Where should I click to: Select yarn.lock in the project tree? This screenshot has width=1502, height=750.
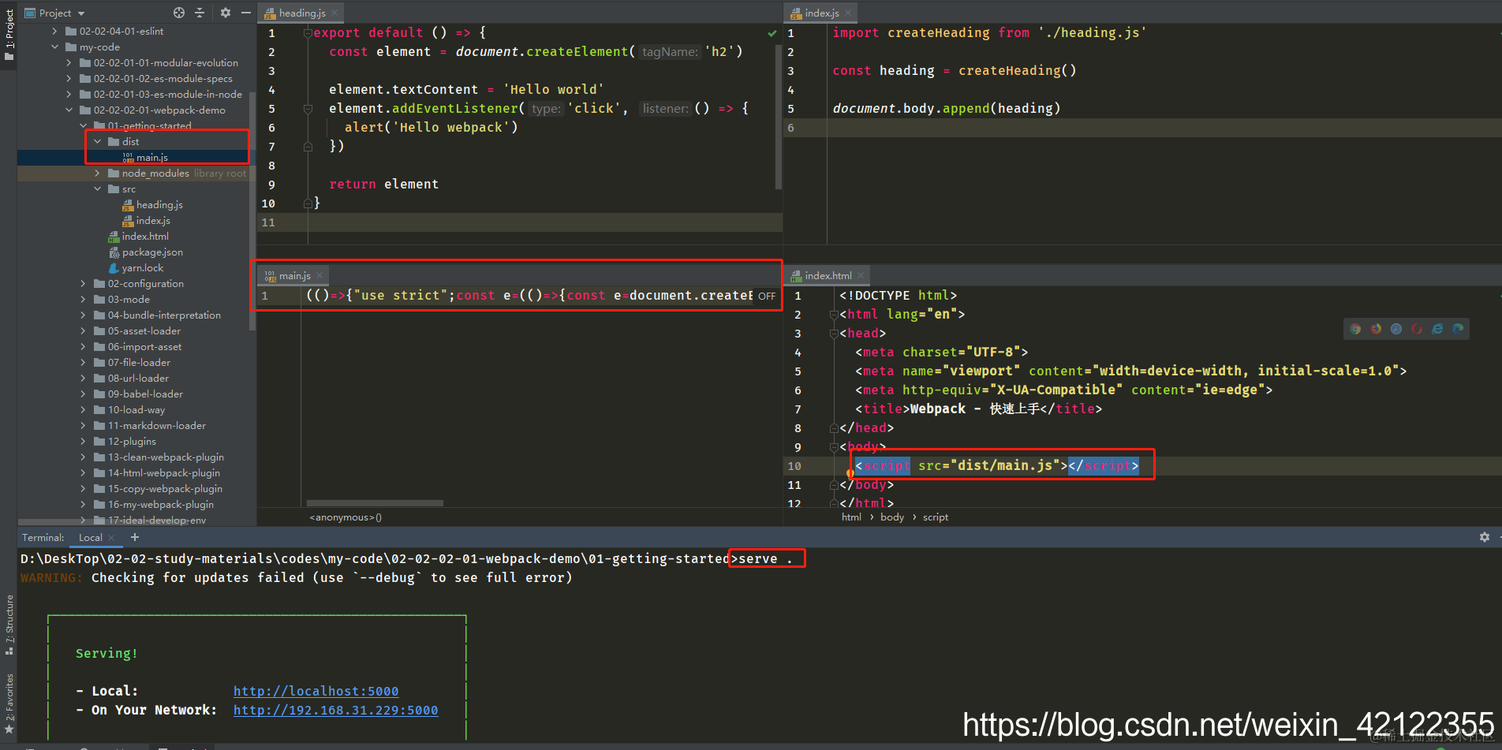[143, 268]
